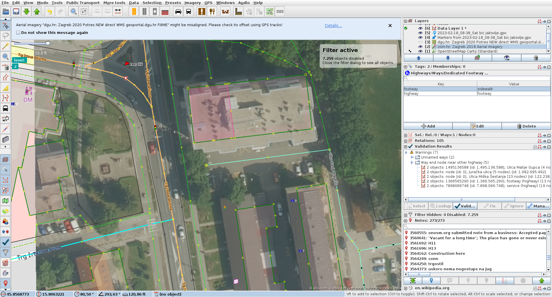The image size is (552, 297).
Task: Click the Undo arrow in toolbar
Action: (x=50, y=12)
